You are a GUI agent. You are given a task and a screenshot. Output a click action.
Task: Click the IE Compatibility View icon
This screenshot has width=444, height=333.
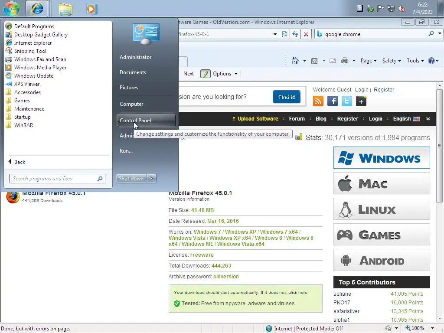tap(284, 34)
